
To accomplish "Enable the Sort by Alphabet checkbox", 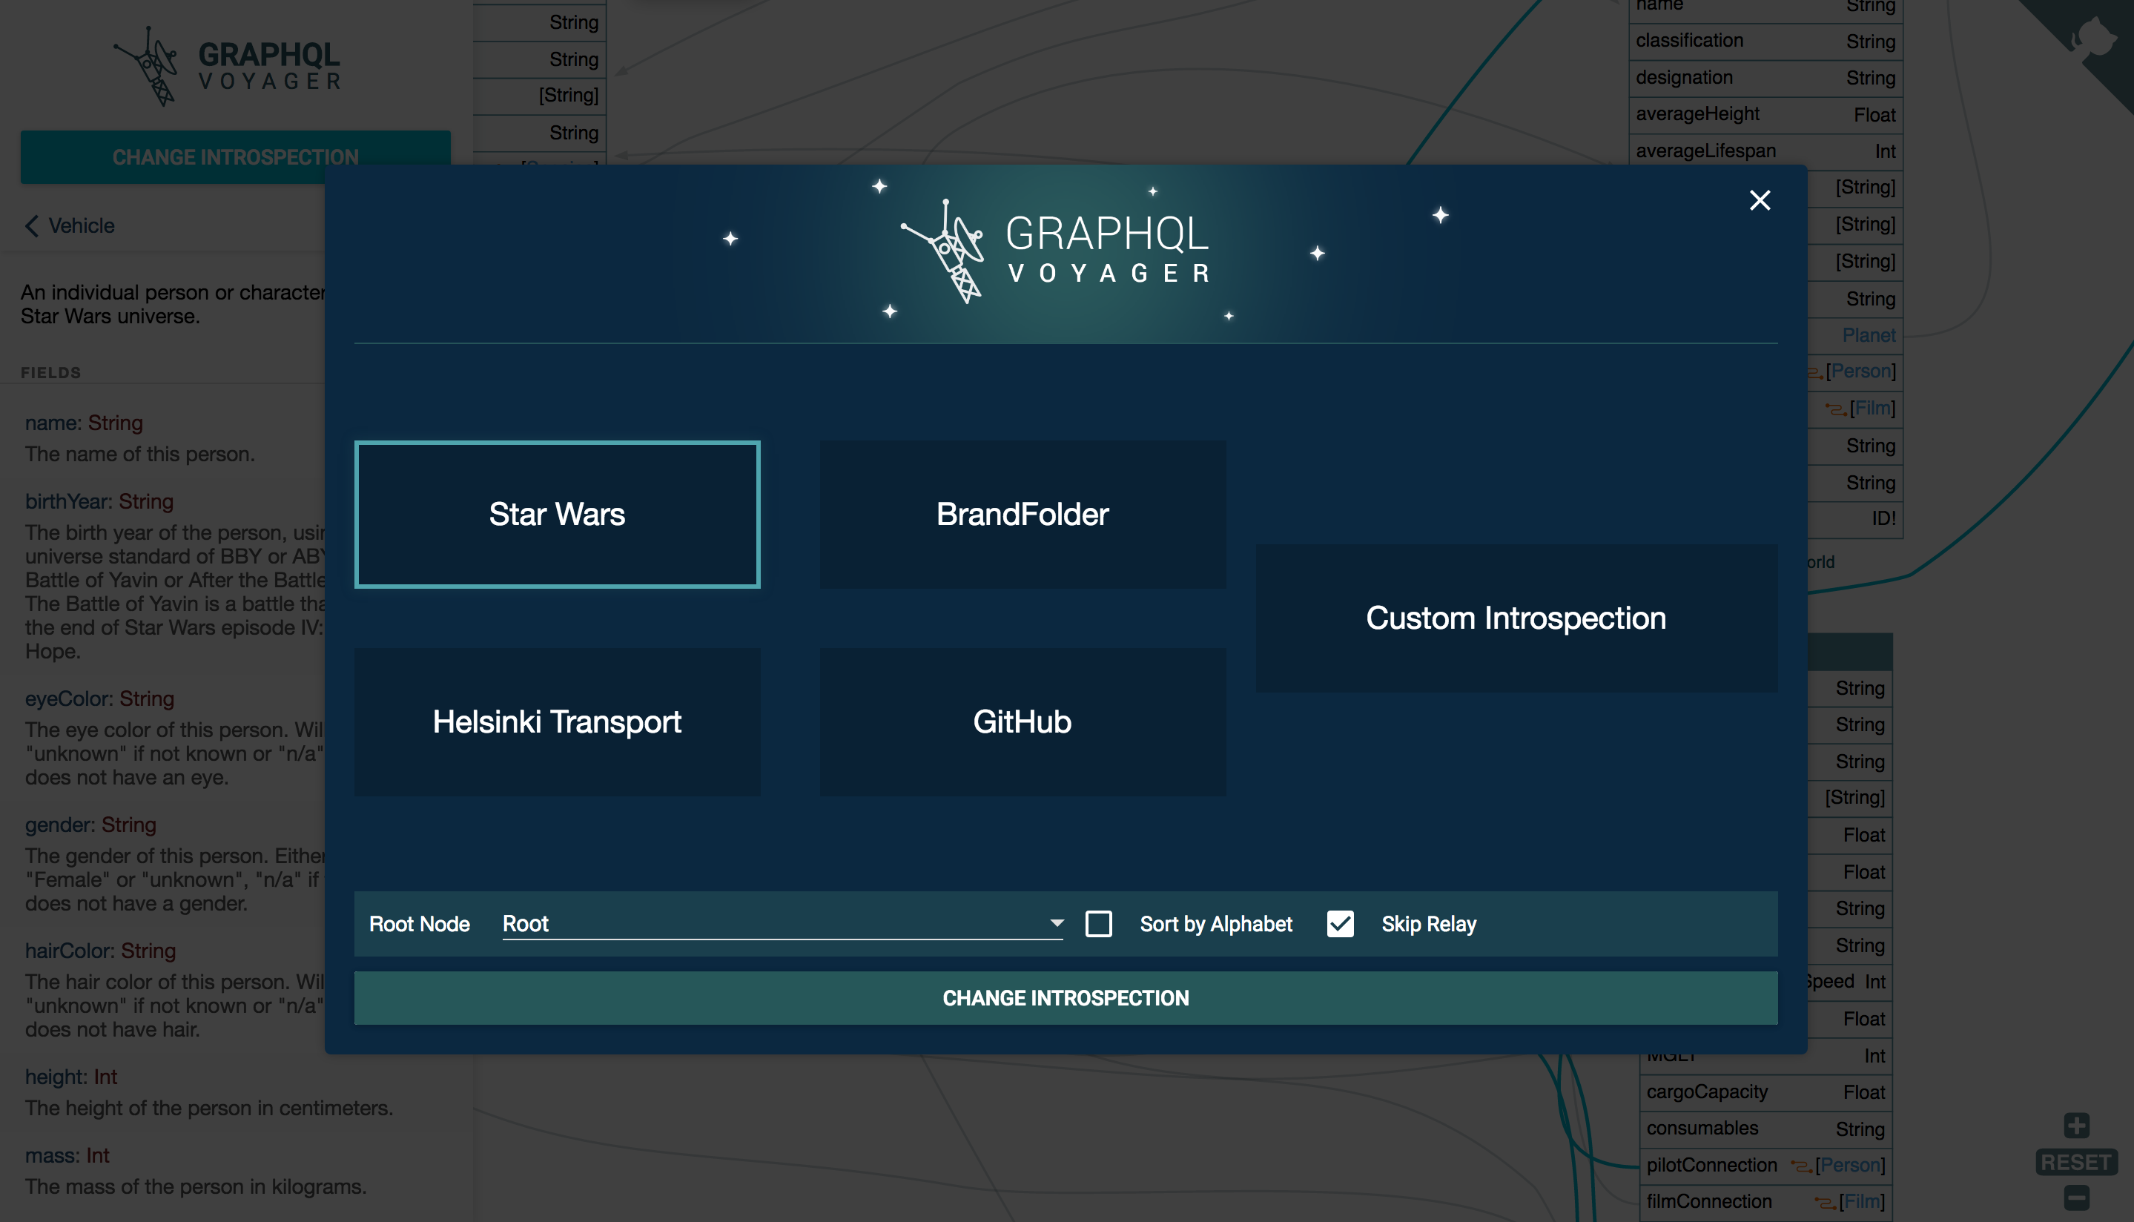I will (1098, 924).
